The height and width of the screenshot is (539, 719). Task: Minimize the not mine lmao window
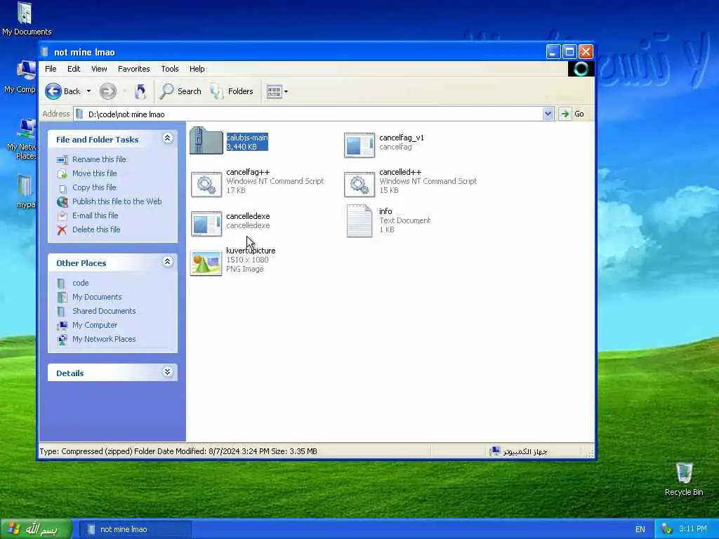(553, 52)
